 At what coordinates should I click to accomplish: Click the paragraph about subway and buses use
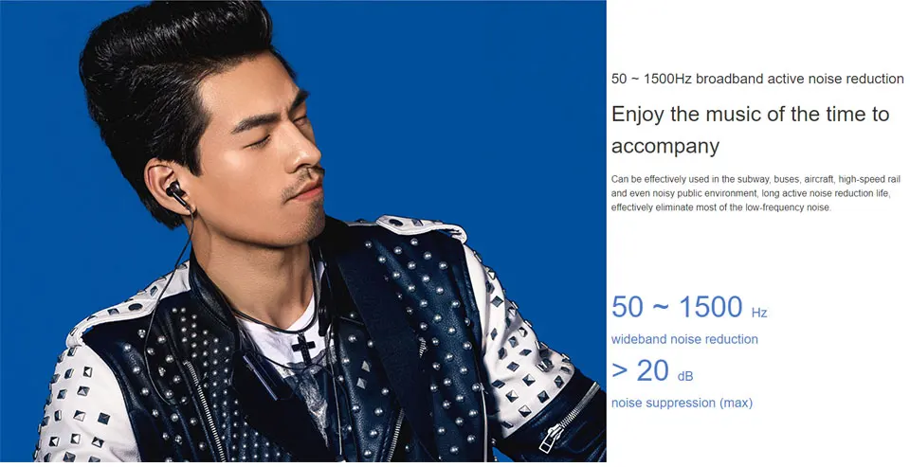(x=755, y=193)
